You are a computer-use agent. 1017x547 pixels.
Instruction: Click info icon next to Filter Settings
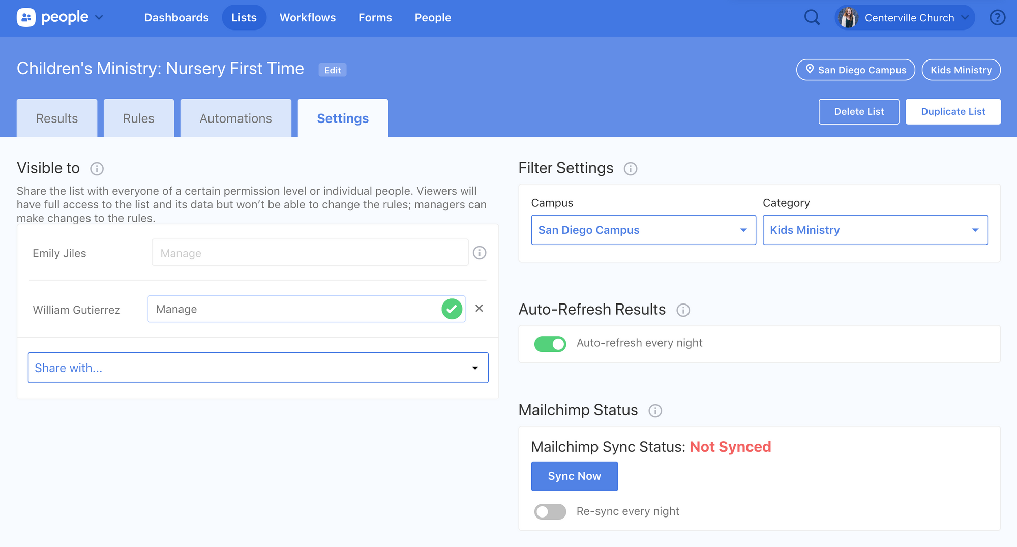pyautogui.click(x=630, y=169)
